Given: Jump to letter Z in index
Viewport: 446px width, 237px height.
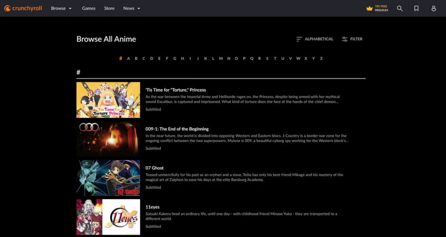Looking at the screenshot, I should pyautogui.click(x=321, y=59).
